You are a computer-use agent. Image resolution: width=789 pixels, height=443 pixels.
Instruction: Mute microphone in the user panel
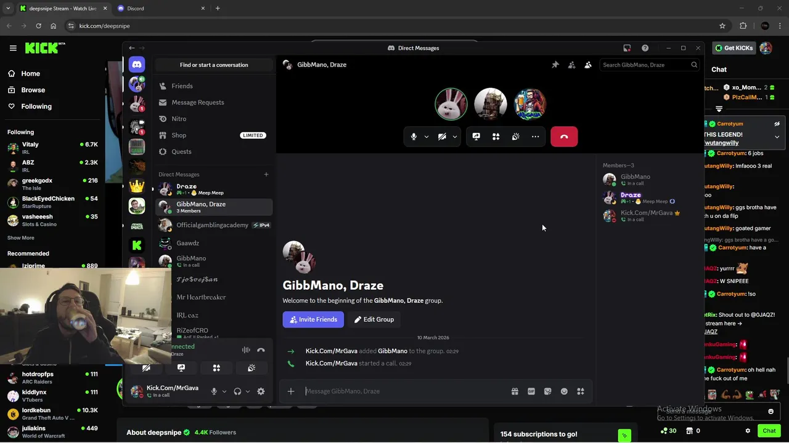click(x=214, y=391)
